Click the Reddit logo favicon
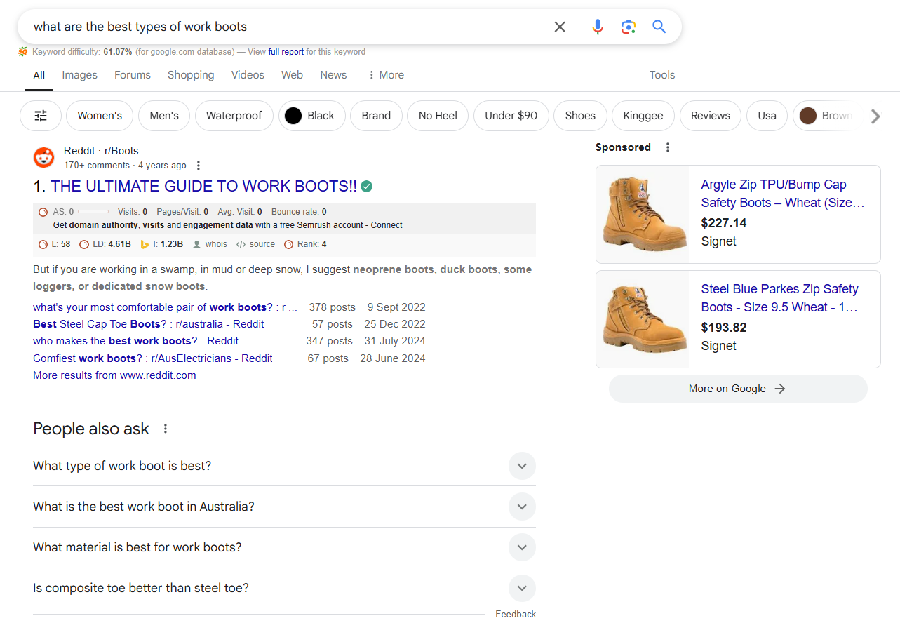Viewport: 900px width, 630px height. (43, 158)
